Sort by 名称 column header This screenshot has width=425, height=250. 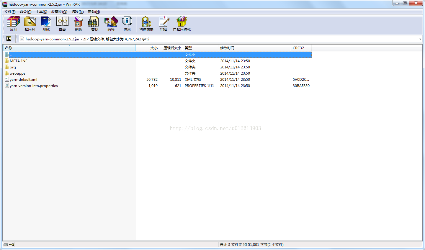pos(70,48)
